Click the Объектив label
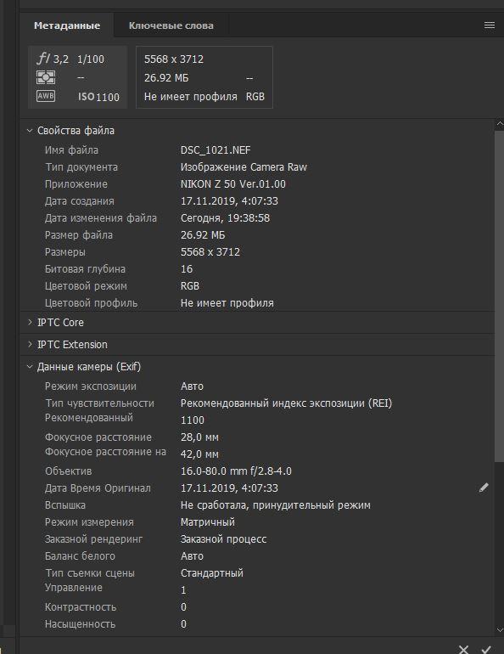 (69, 471)
